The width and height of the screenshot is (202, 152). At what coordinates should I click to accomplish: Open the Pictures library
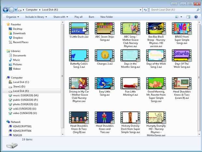click(x=15, y=64)
